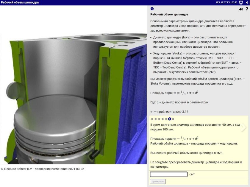250x187 pixels.
Task: Open help via the question mark icon
Action: point(247,9)
